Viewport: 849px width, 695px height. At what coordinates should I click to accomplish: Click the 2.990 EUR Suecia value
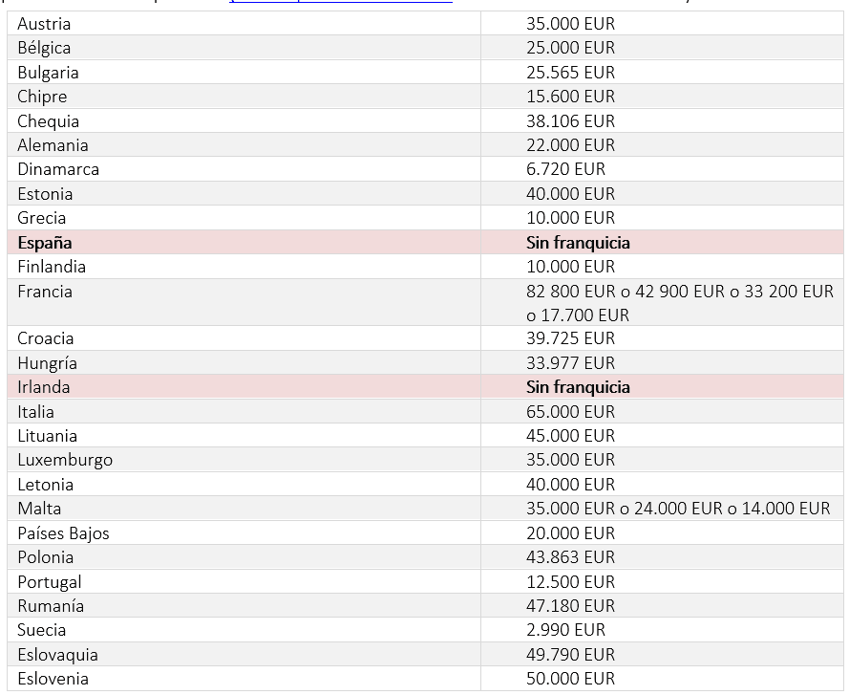(565, 630)
